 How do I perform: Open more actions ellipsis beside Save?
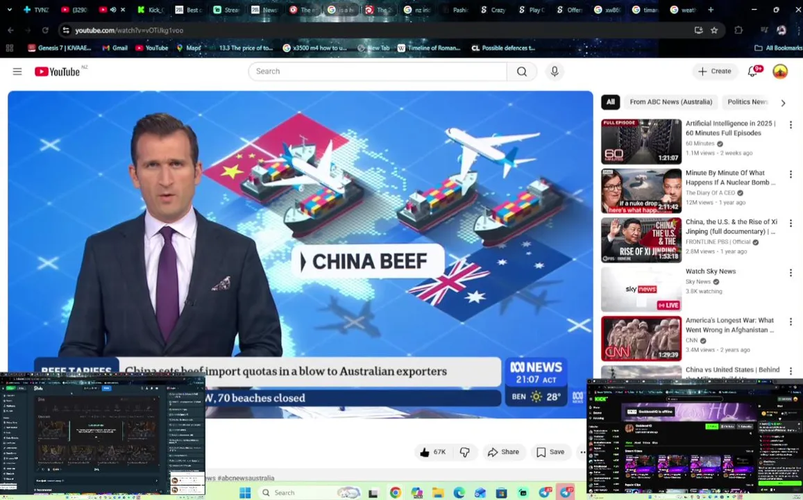click(582, 452)
